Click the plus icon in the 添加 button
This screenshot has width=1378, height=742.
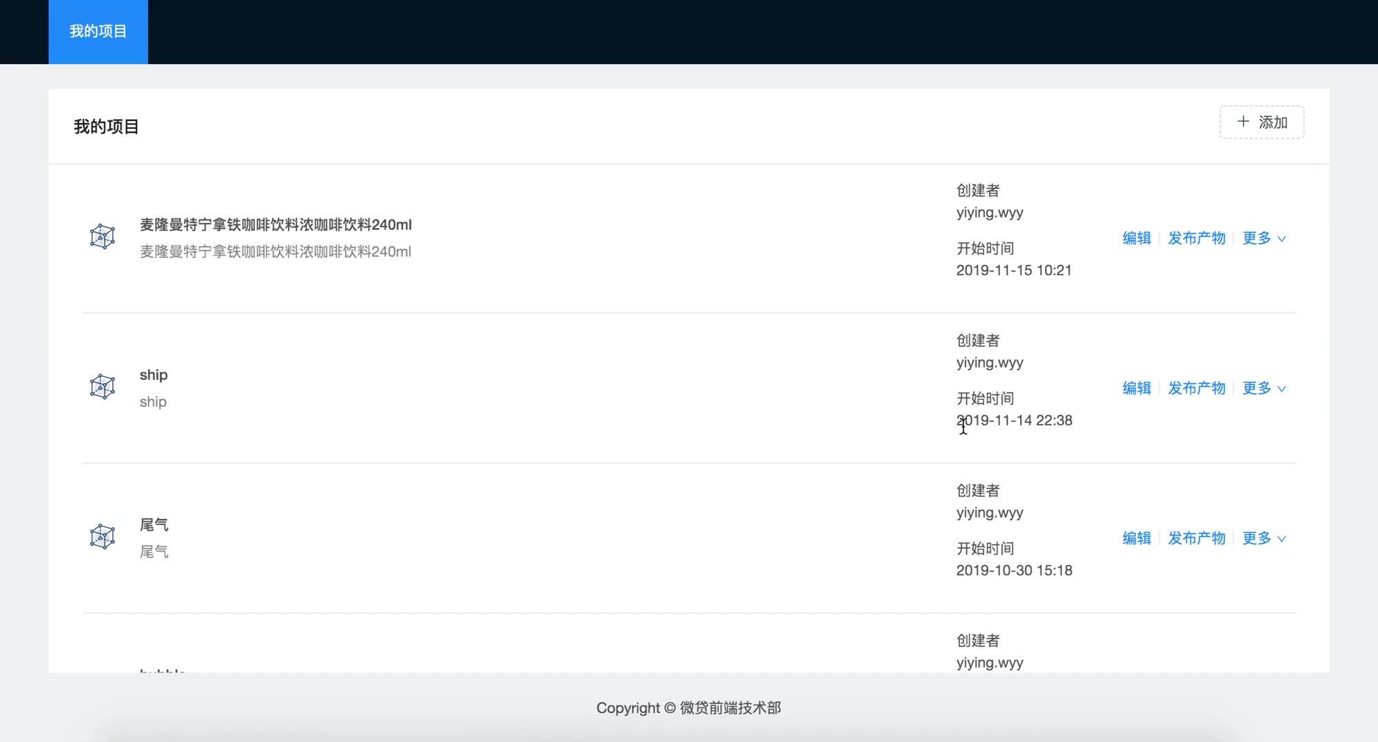coord(1243,122)
